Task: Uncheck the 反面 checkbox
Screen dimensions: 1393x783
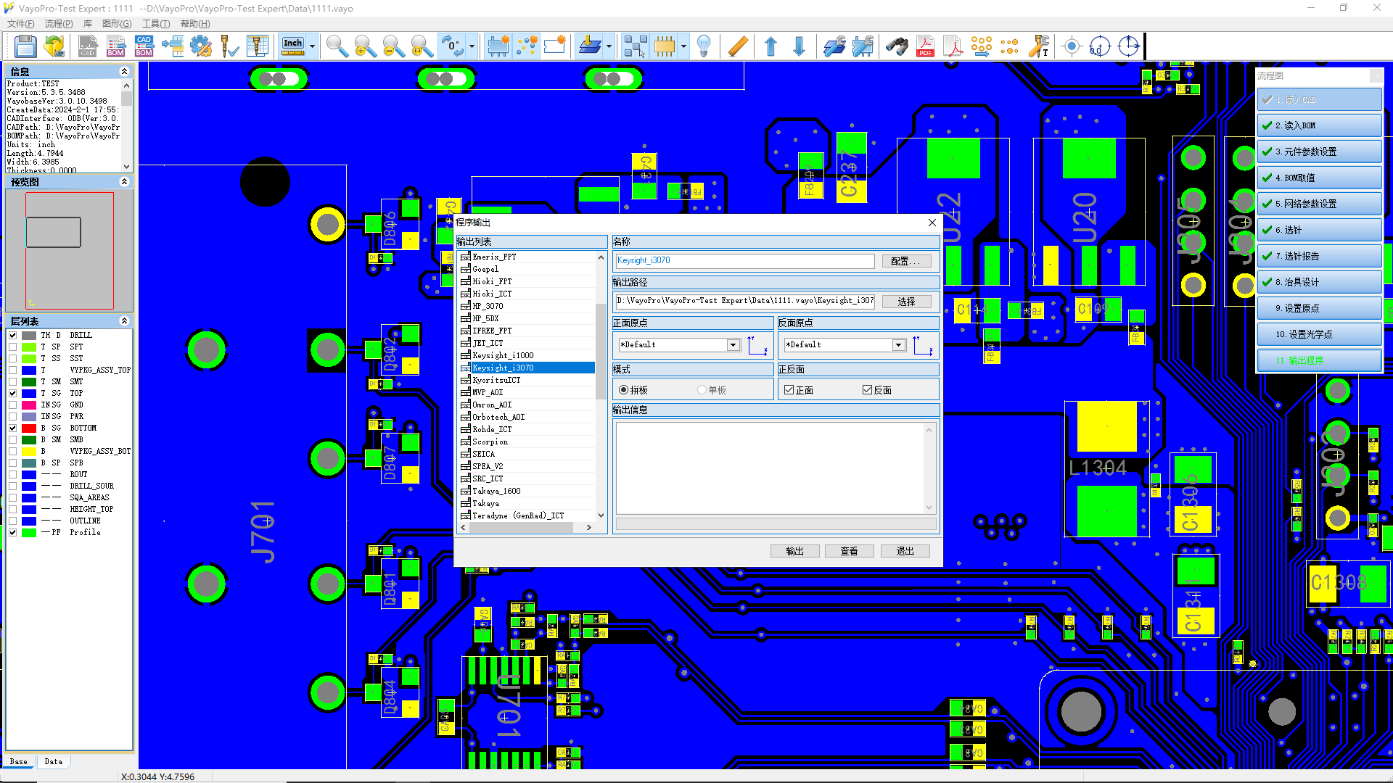Action: click(867, 390)
